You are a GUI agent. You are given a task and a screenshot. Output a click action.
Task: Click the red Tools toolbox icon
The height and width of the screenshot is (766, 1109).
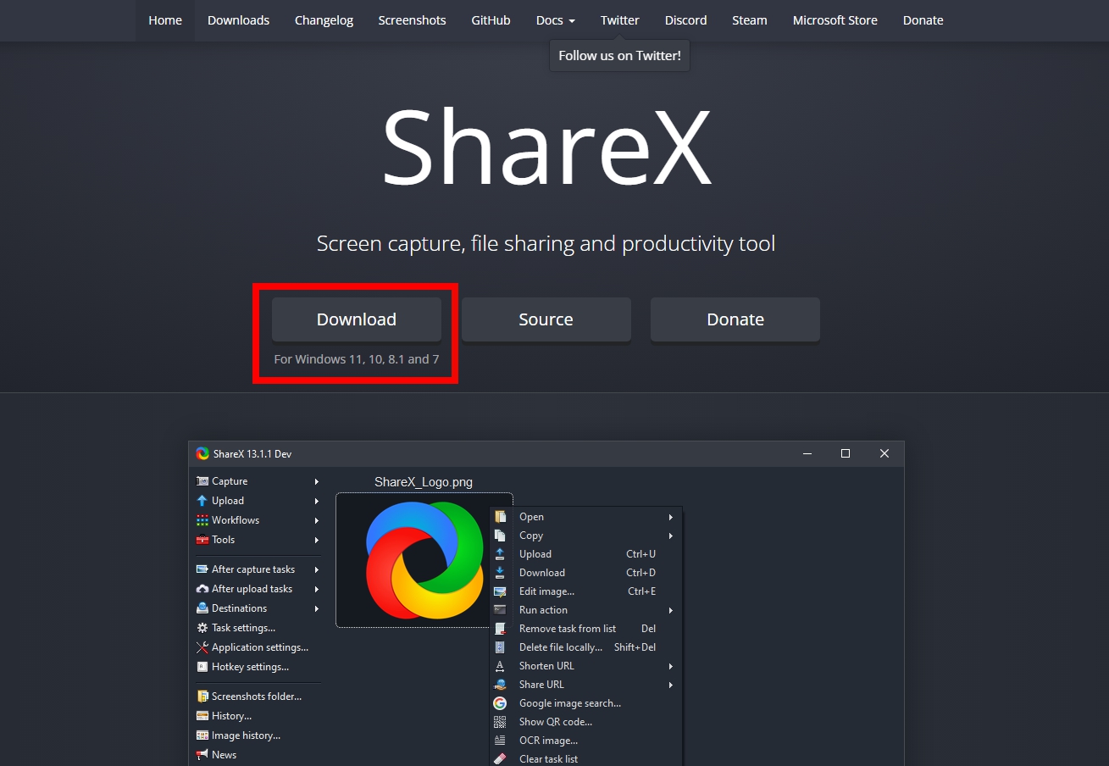[202, 540]
